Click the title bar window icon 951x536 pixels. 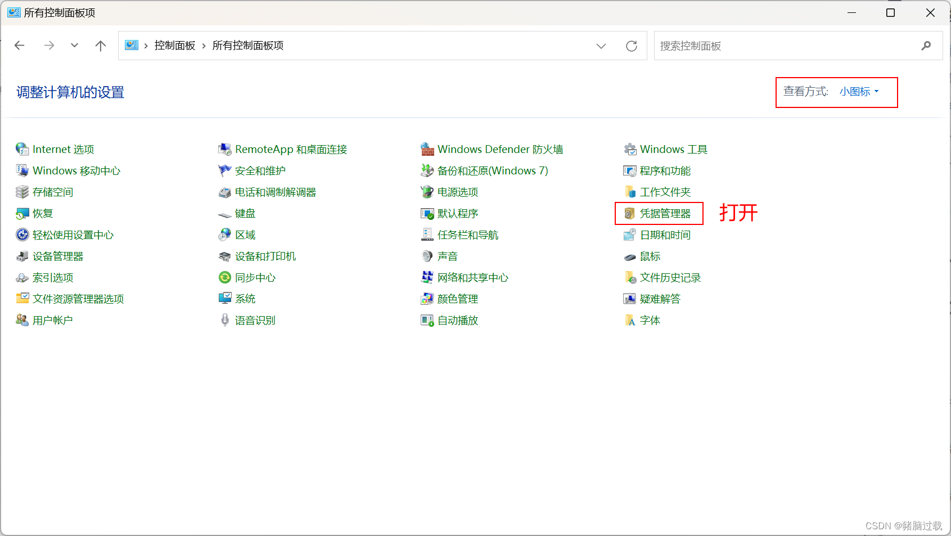tap(13, 12)
